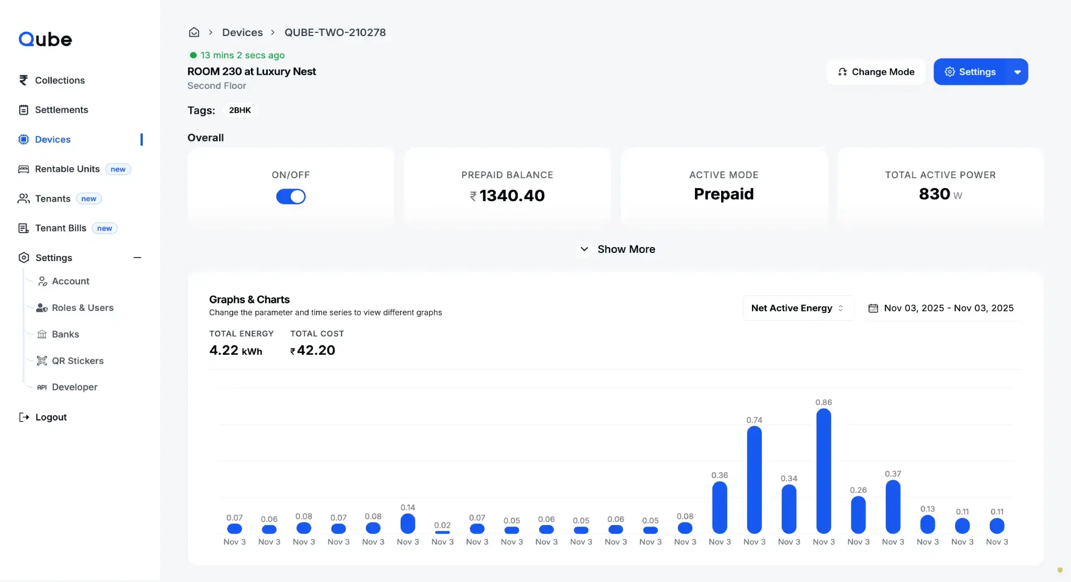Click the home icon in breadcrumb
The height and width of the screenshot is (582, 1071).
coord(194,32)
